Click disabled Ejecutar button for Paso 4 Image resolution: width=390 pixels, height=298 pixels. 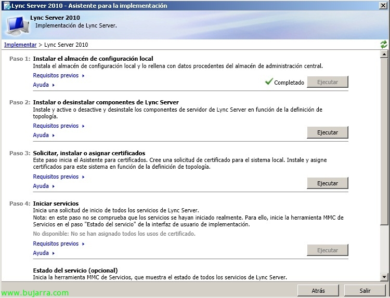[x=327, y=250]
